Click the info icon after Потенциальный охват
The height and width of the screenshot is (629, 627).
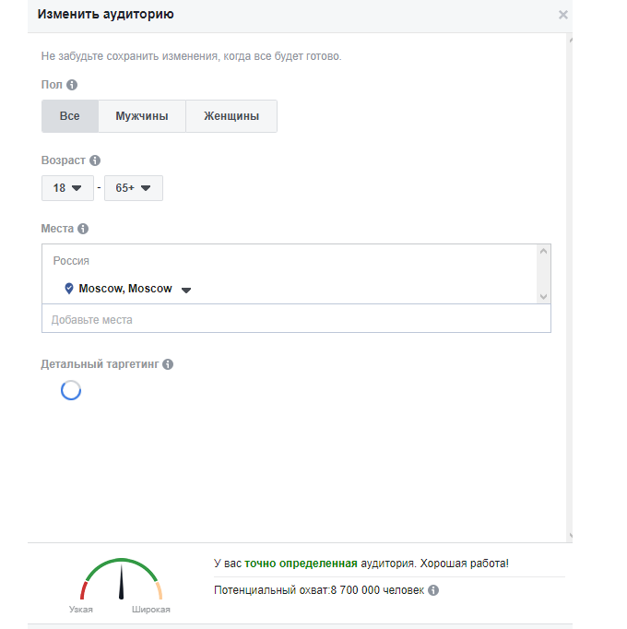(433, 590)
